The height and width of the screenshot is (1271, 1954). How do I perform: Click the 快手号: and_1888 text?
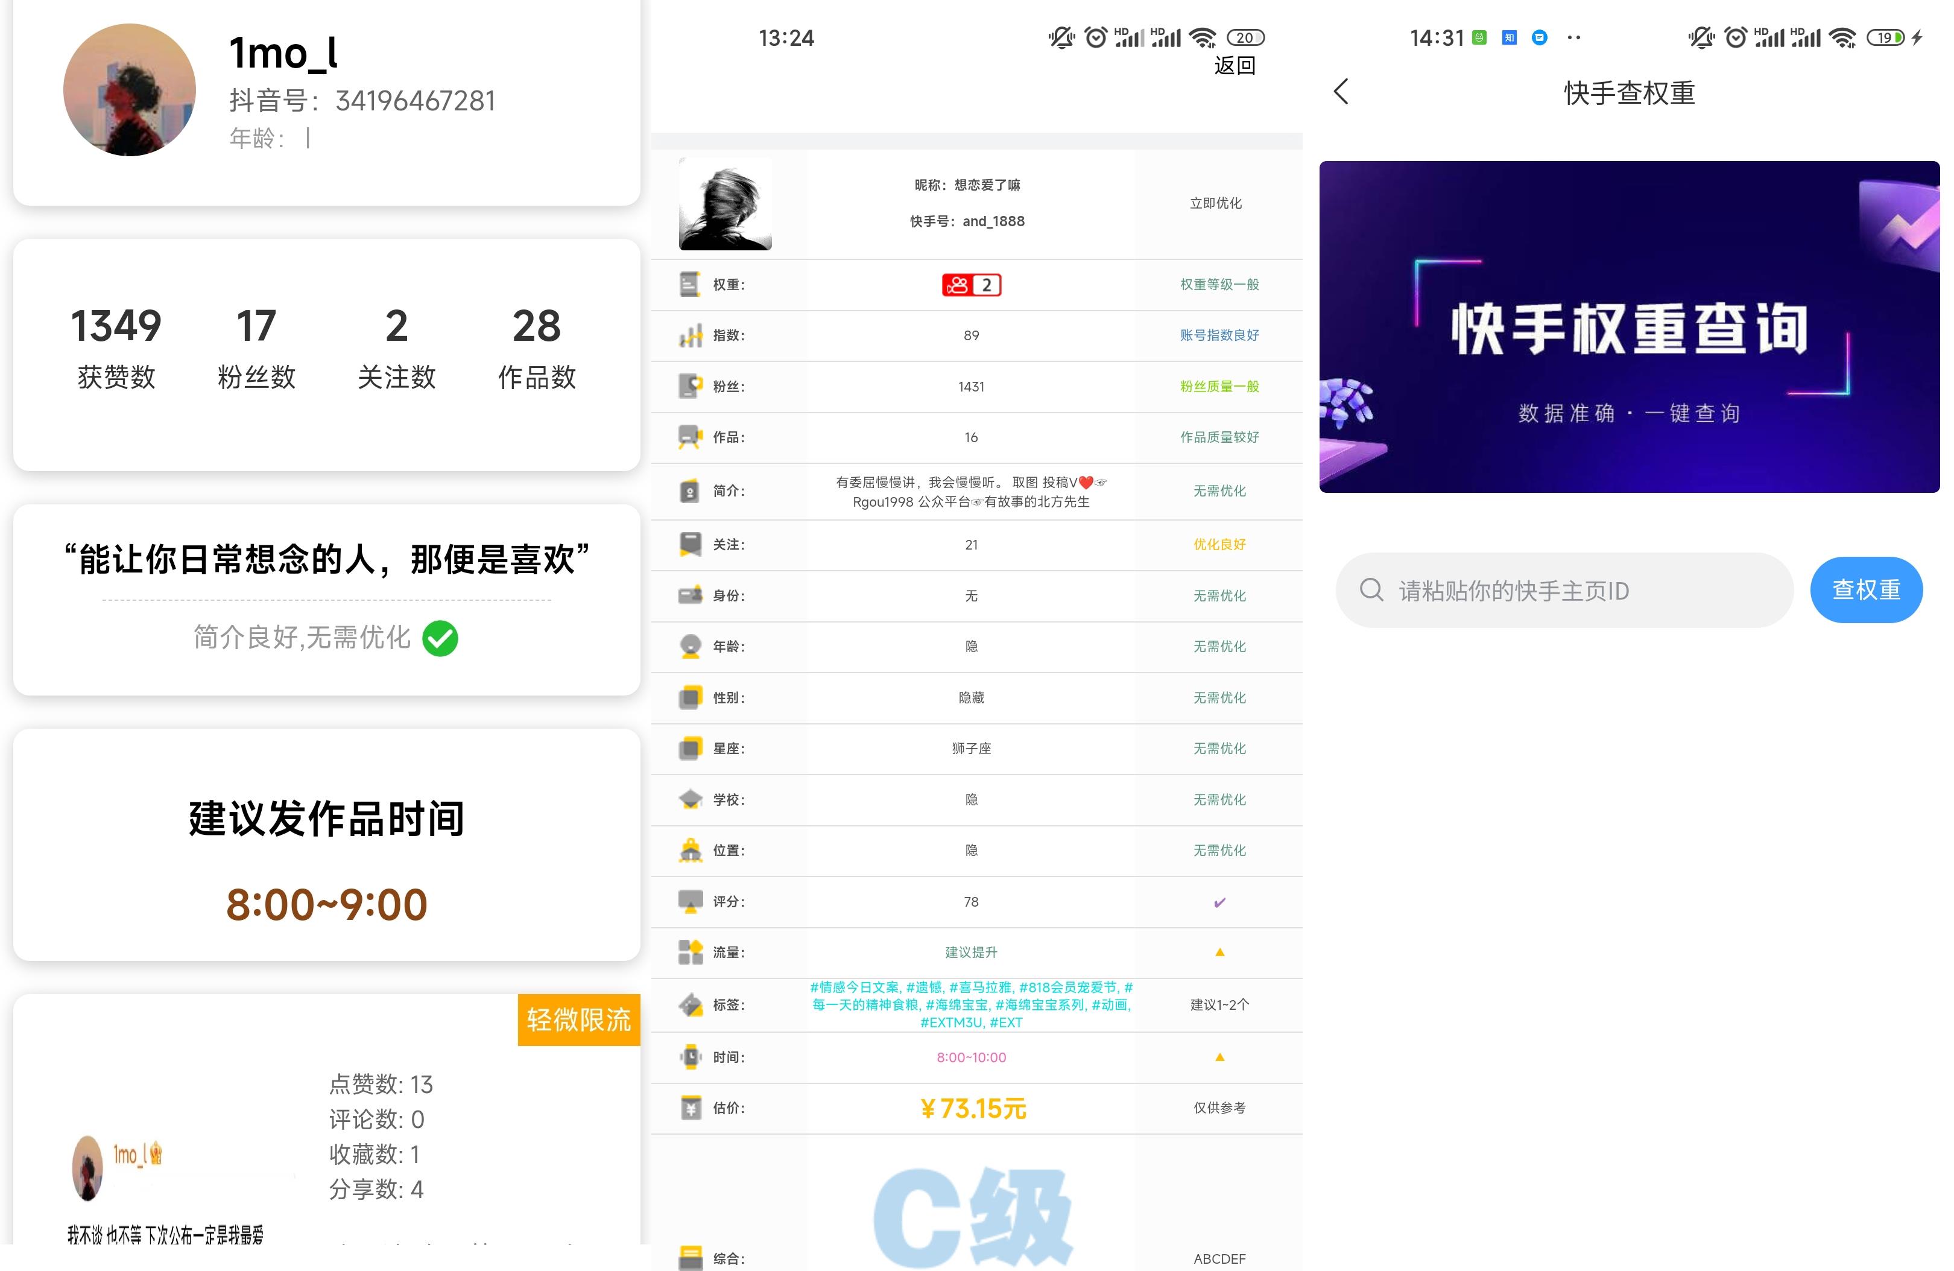[x=967, y=221]
